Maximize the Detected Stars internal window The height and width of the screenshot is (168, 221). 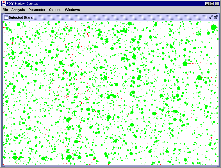tap(216, 17)
